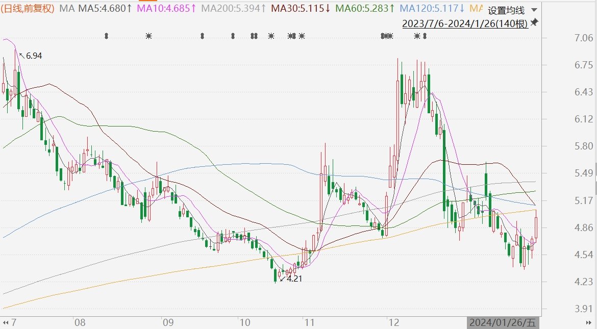
Task: Click the 4.23 price axis label
Action: 584,282
